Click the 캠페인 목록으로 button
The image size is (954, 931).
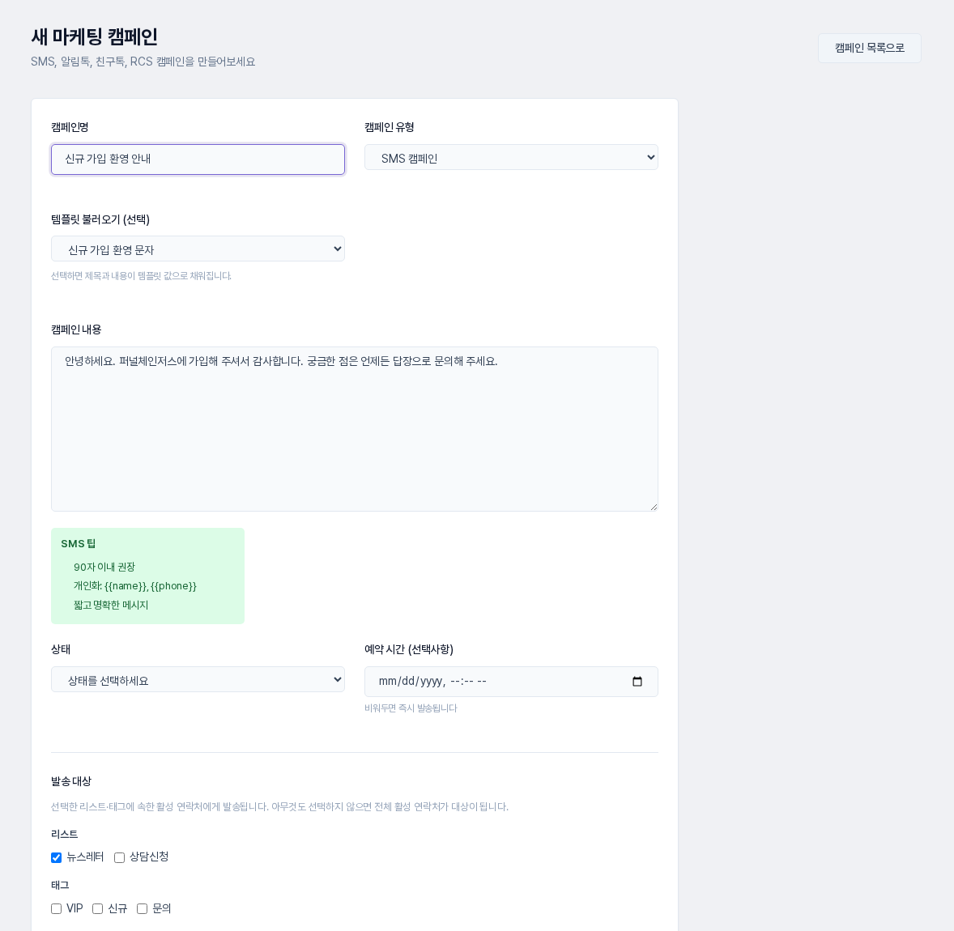(x=870, y=48)
